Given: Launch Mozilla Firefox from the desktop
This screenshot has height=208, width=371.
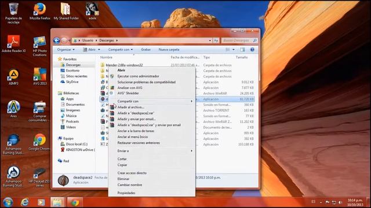Looking at the screenshot, I should tap(40, 12).
